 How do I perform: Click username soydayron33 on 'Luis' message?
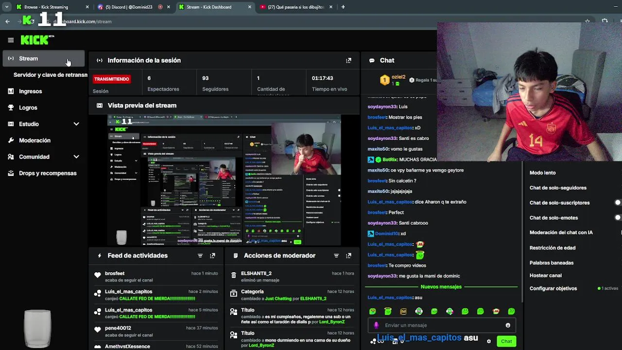click(382, 106)
